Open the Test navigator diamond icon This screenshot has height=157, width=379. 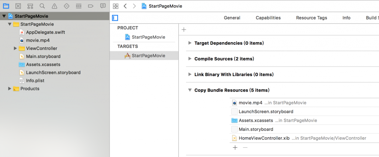(67, 6)
